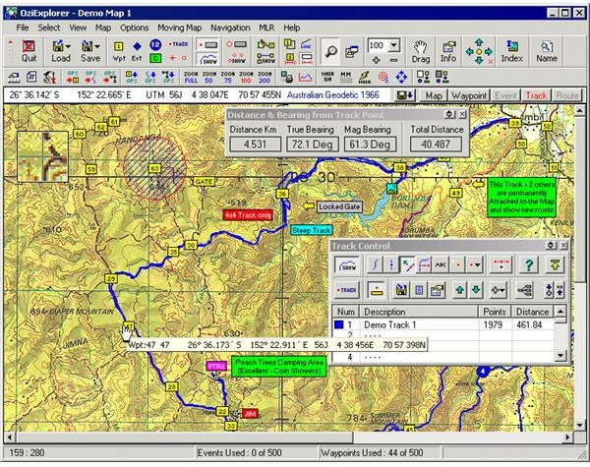Open the Save dropdown arrow
590x467 pixels.
[97, 46]
